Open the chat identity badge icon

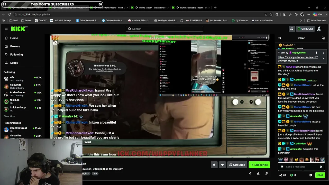pos(282,167)
